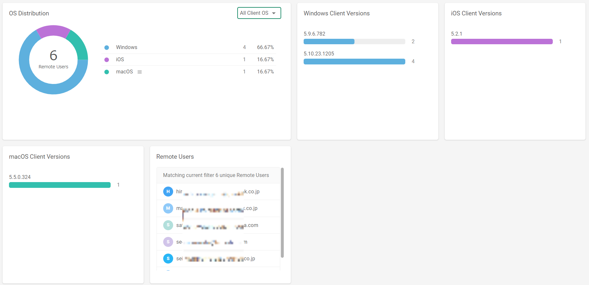589x285 pixels.
Task: Open the All Client OS dropdown
Action: pos(259,13)
